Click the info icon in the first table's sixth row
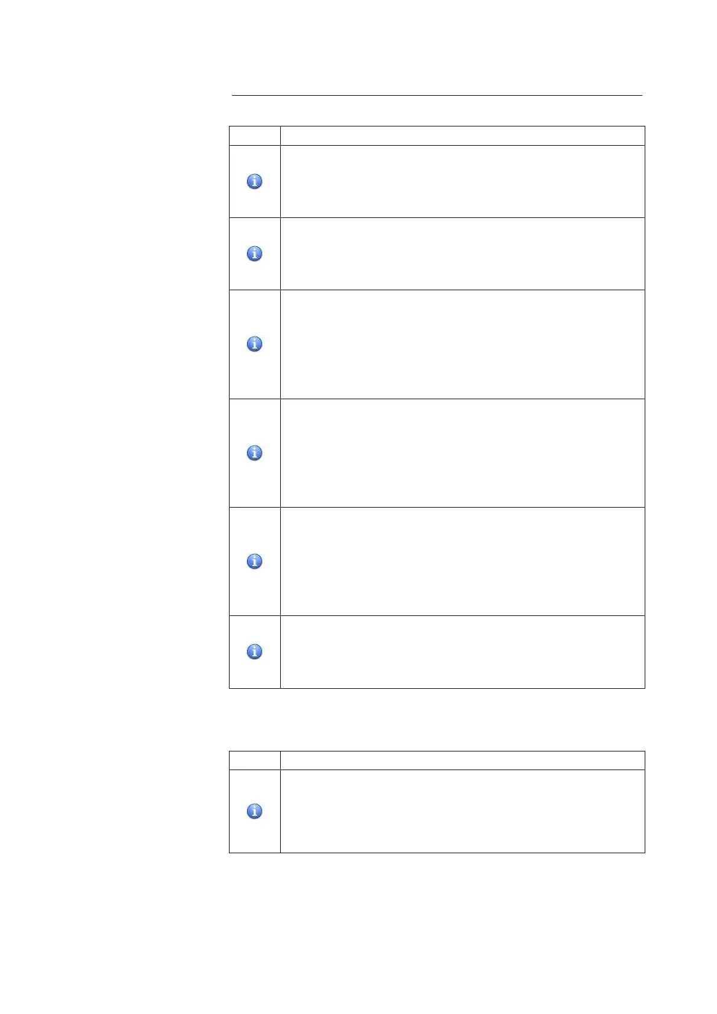This screenshot has height=1014, width=717. coord(254,652)
